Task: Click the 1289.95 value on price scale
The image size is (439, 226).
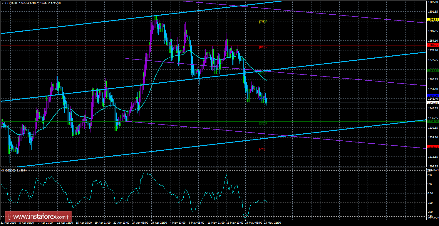Action: 433,31
